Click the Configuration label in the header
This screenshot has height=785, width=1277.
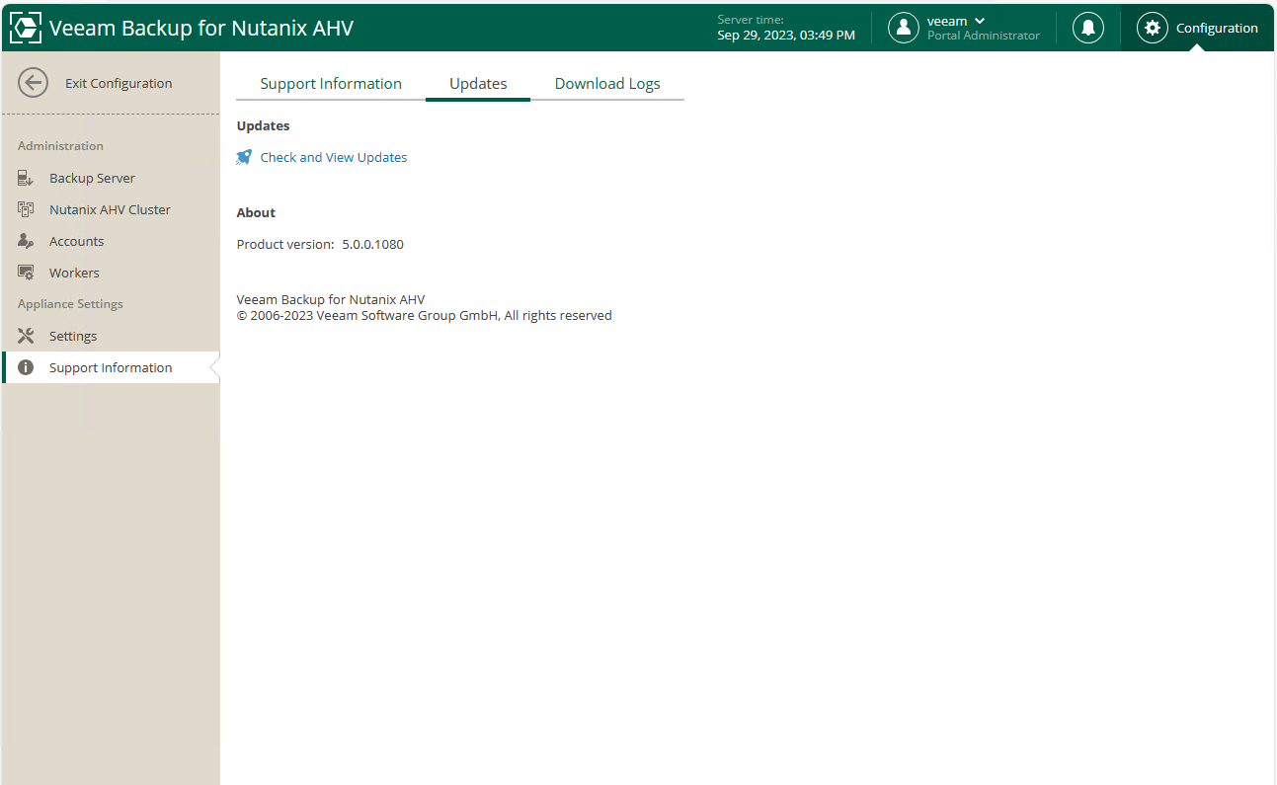click(x=1217, y=28)
